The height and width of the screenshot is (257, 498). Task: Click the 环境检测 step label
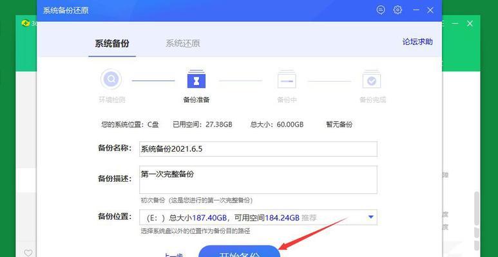pos(112,100)
